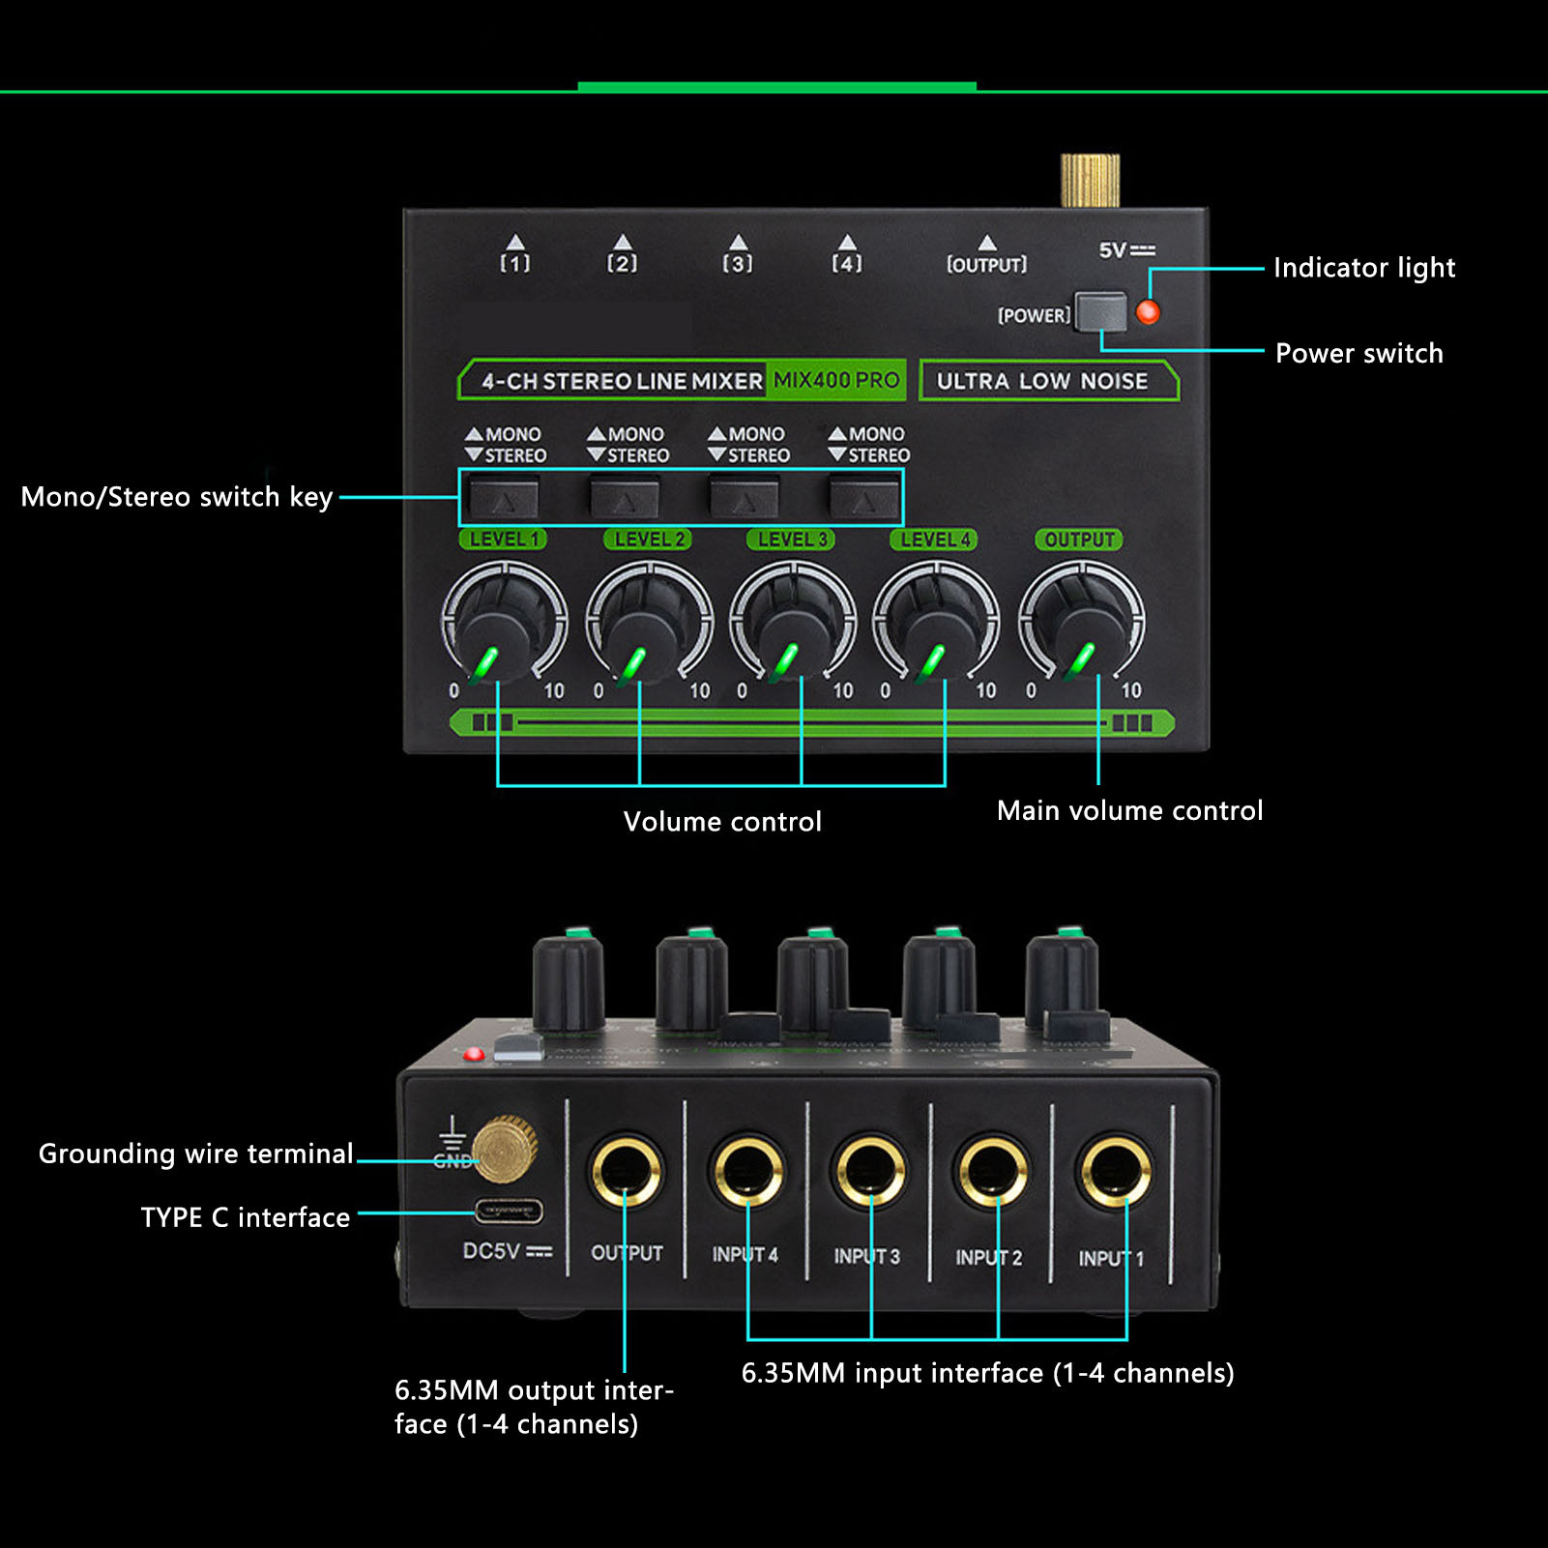This screenshot has height=1548, width=1548.
Task: Click the Type C DC5V port
Action: click(x=508, y=1211)
